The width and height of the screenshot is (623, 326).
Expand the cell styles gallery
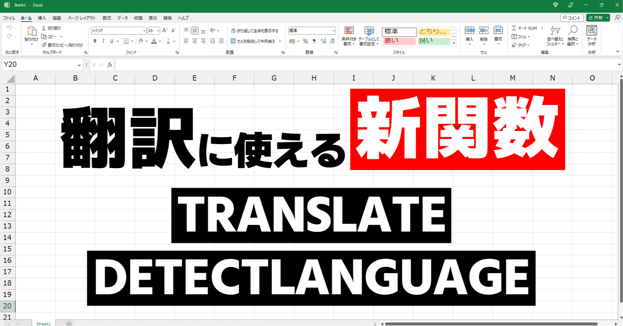[x=454, y=43]
